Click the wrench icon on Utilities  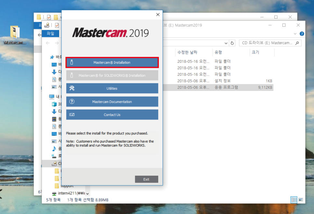pos(72,88)
